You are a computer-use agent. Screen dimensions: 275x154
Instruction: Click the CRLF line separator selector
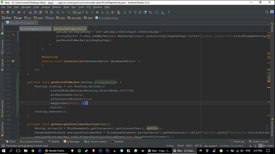point(189,146)
